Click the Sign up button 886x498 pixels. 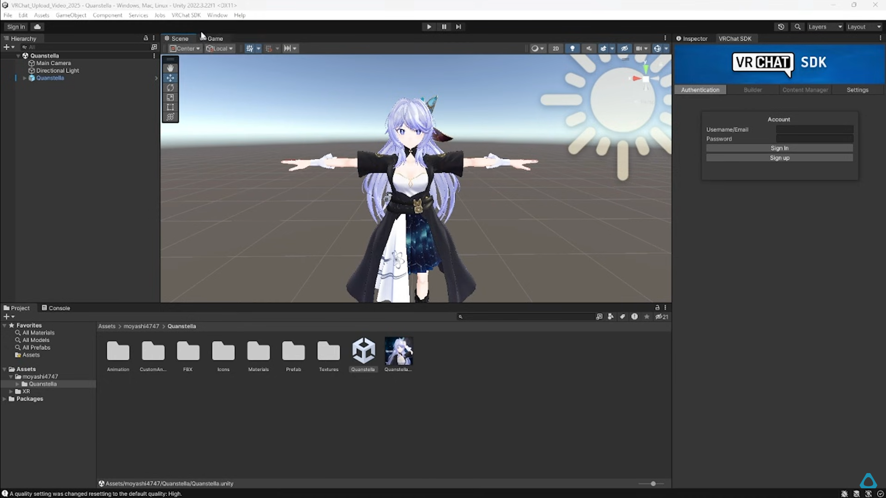click(779, 158)
